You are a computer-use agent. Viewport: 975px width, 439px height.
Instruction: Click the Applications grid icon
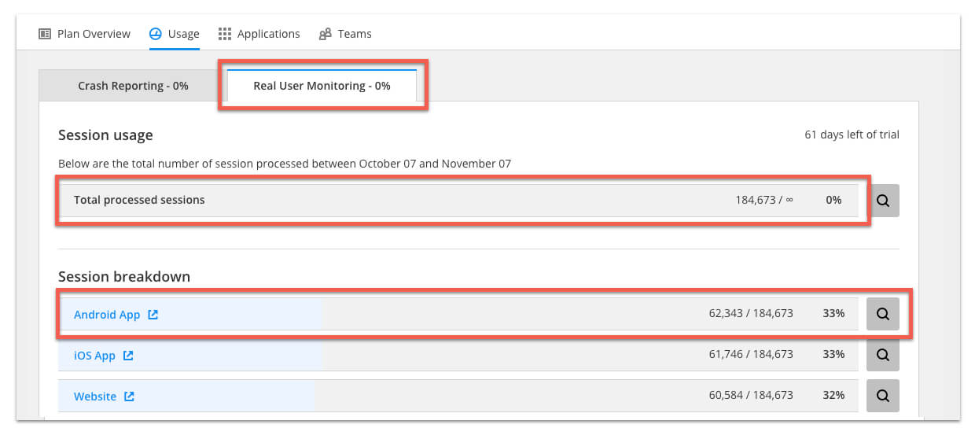coord(225,34)
